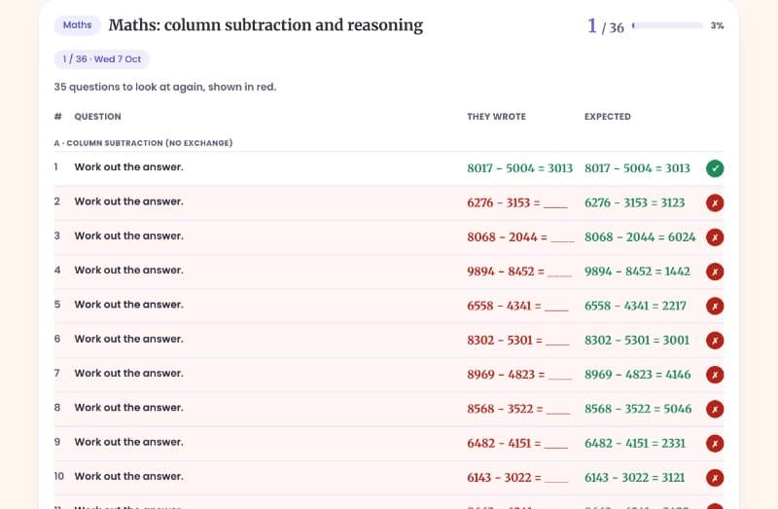
Task: Click the green tick icon on question 1
Action: coord(715,168)
